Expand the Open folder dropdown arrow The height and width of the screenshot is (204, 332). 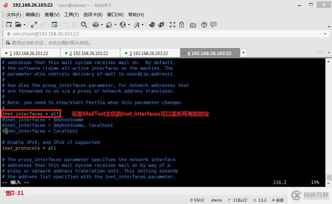pos(25,25)
